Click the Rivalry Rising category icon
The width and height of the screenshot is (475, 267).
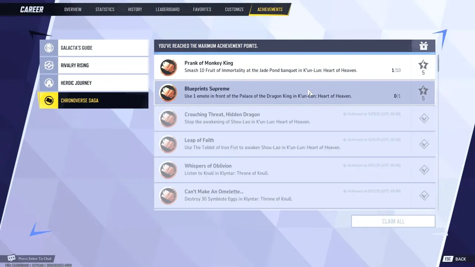tap(49, 65)
